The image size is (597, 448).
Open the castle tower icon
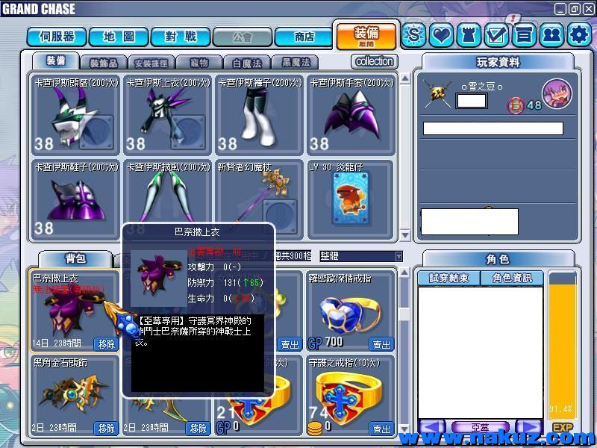[x=469, y=35]
